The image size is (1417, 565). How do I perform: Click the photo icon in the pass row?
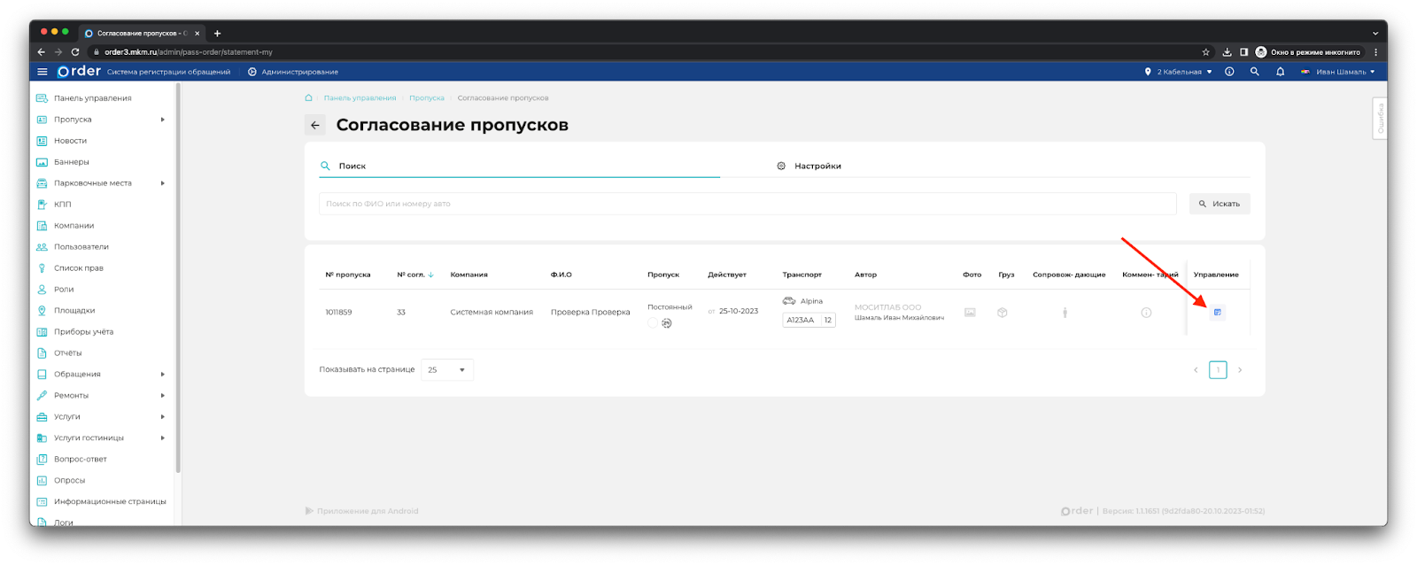970,313
